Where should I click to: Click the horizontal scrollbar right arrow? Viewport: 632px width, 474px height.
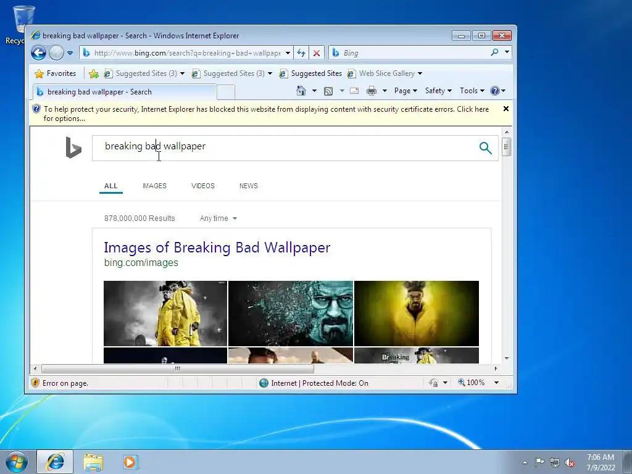(x=496, y=368)
